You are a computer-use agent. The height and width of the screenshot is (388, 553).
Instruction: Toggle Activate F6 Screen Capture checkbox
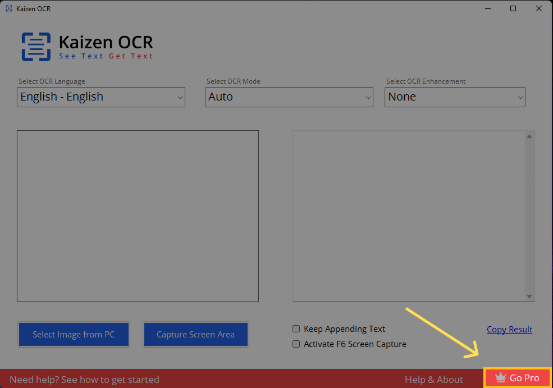[296, 344]
